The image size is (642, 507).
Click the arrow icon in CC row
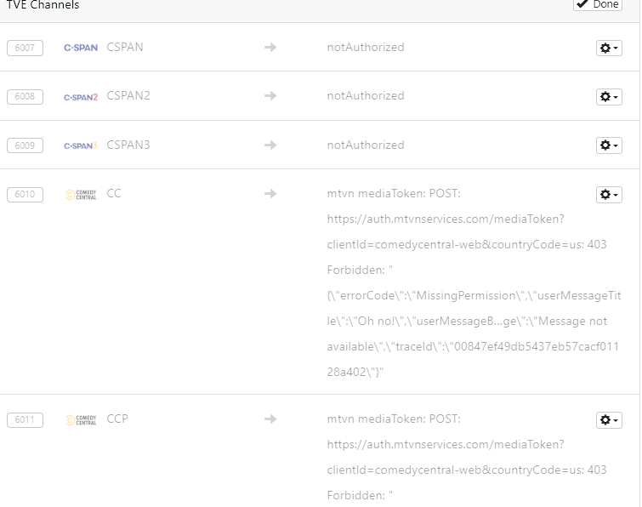coord(270,194)
